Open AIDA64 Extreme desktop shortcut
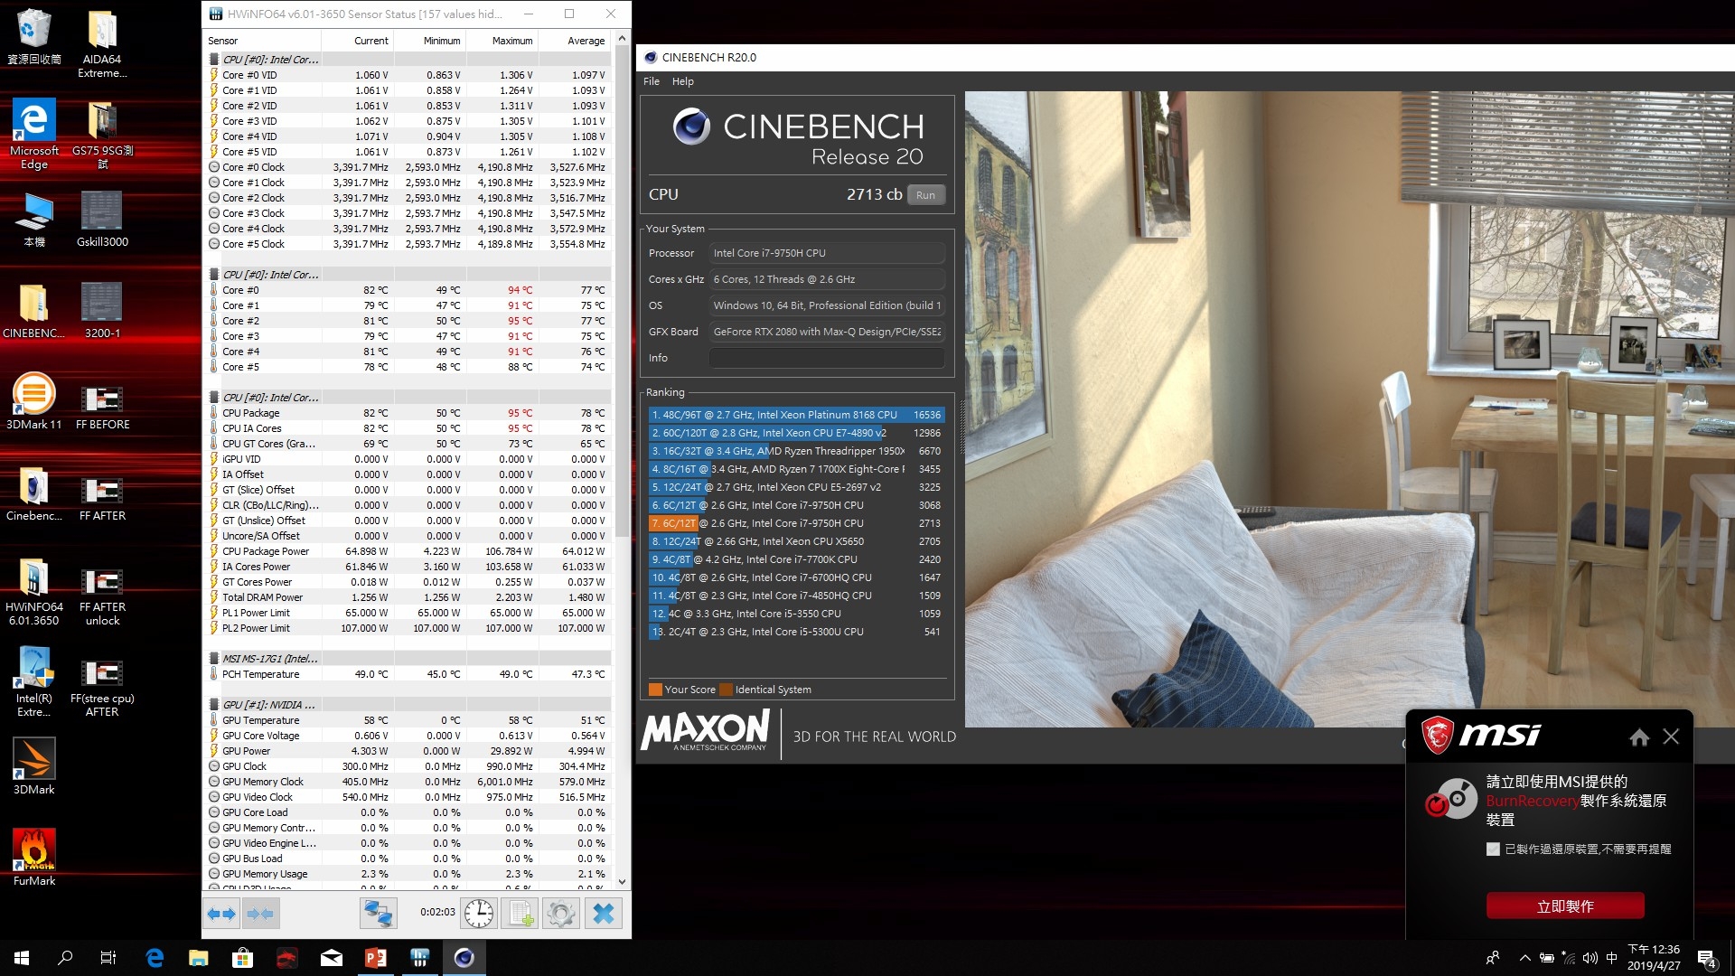This screenshot has height=976, width=1735. tap(102, 44)
